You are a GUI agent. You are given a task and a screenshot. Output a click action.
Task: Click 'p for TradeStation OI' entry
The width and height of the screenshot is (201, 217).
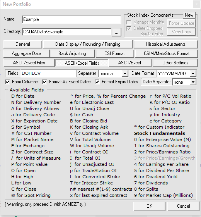[93, 170]
